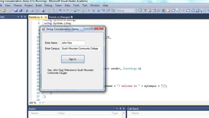Open the Window menu

pyautogui.click(x=95, y=6)
